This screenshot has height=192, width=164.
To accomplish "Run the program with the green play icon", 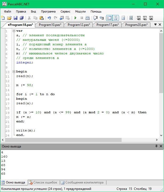I will (x=75, y=18).
